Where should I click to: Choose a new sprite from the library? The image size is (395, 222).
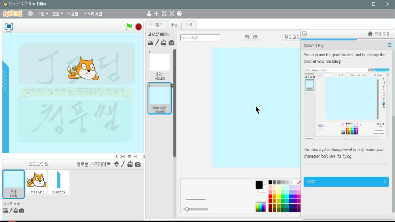[117, 164]
